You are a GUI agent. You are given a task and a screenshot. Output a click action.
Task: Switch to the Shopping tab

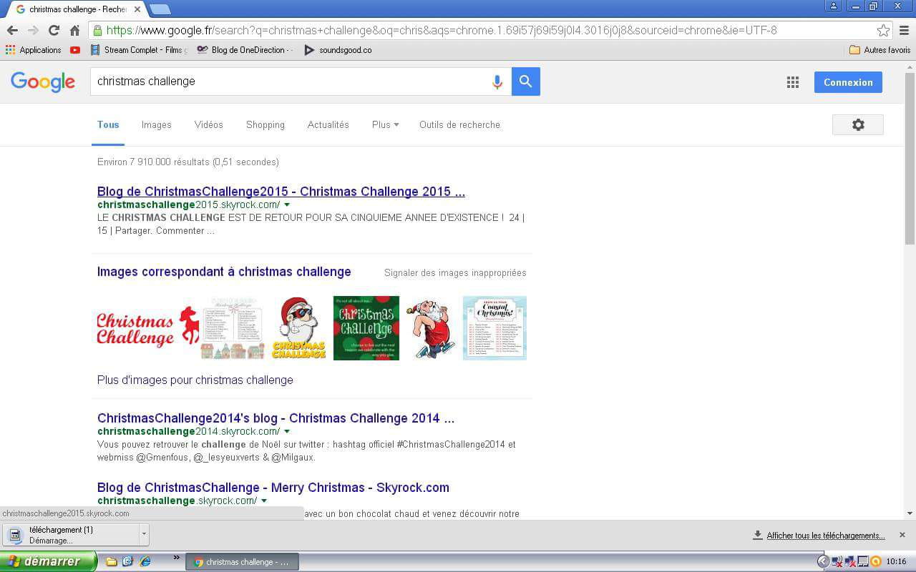point(265,124)
